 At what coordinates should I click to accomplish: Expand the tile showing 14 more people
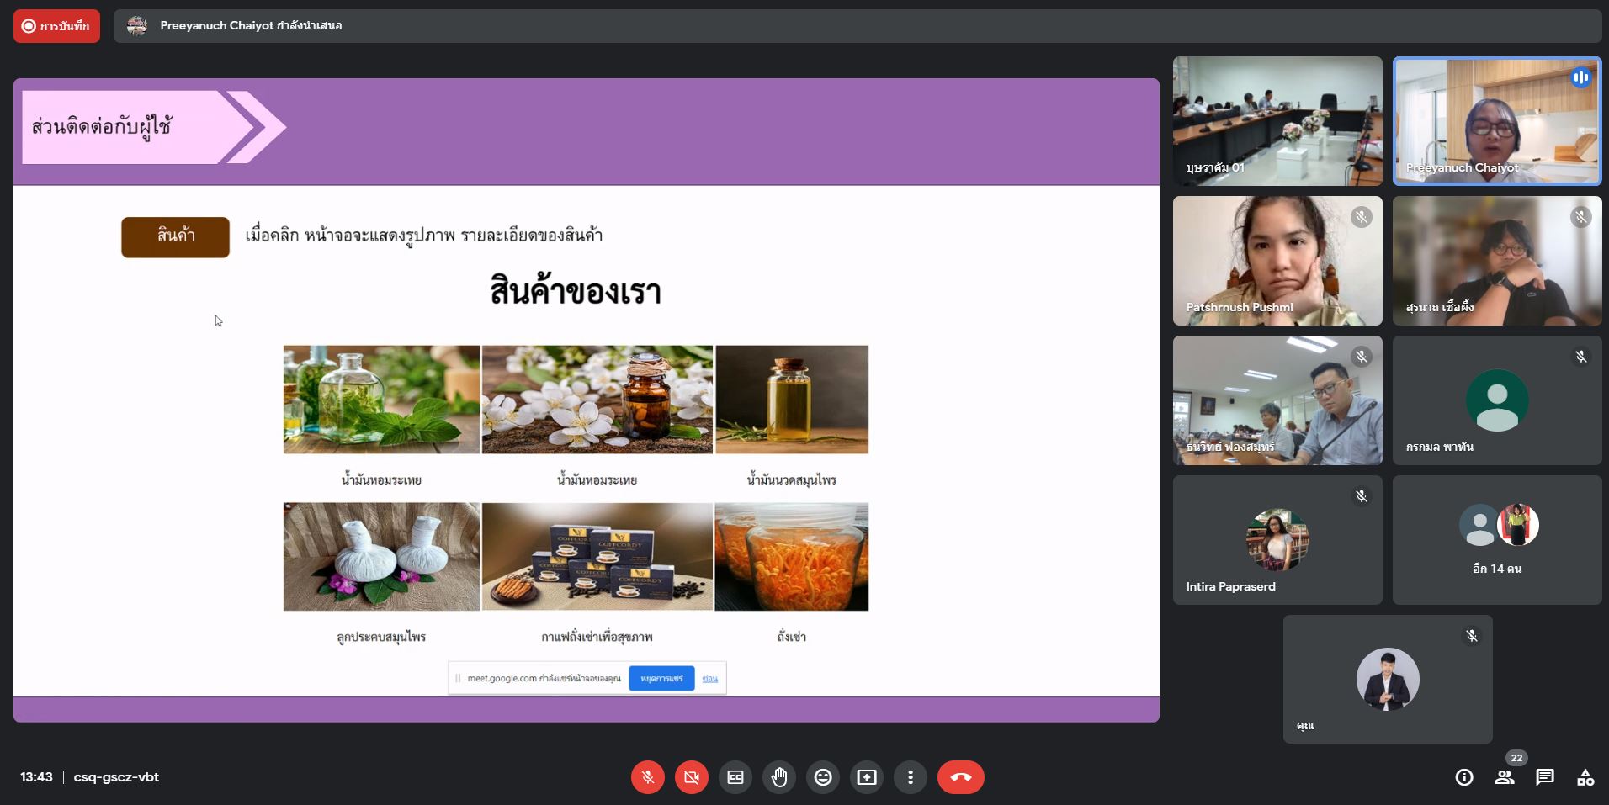click(x=1496, y=540)
